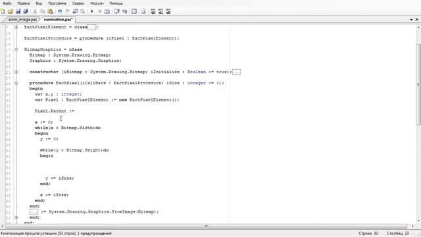Close the active editor tab

[x=417, y=19]
